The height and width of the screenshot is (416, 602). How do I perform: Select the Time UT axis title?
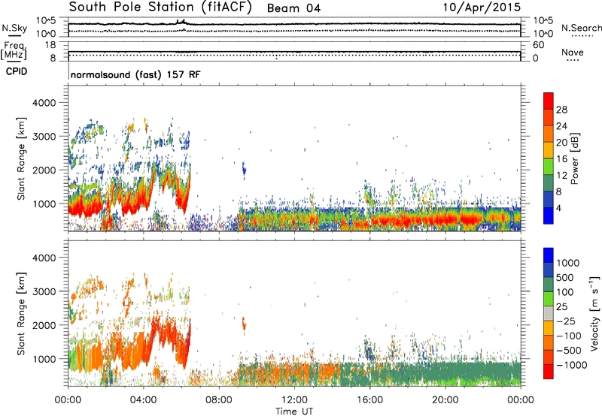294,411
